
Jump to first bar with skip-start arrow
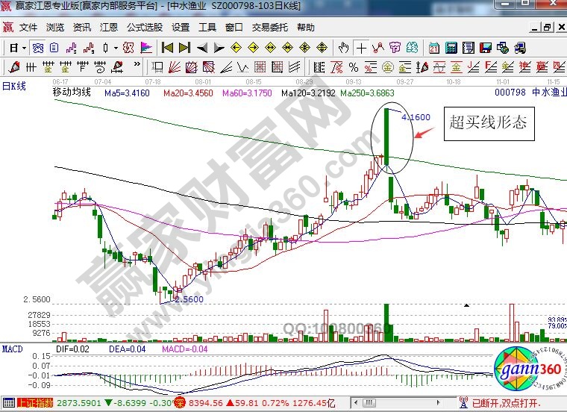167,48
